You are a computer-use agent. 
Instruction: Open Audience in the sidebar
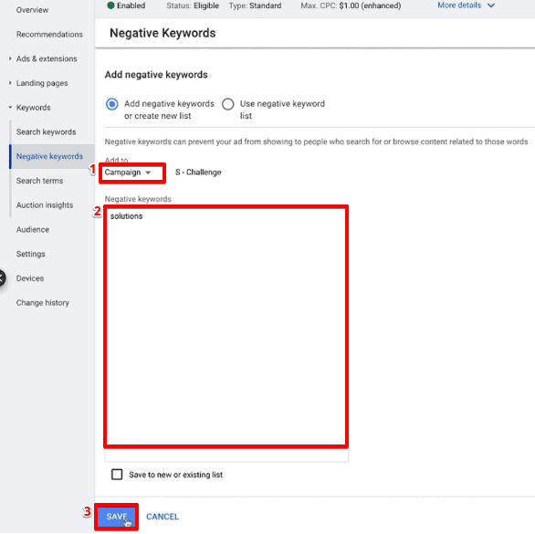point(33,229)
